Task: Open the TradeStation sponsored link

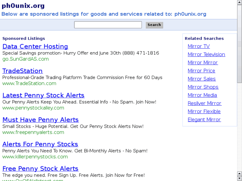Action: [x=22, y=71]
